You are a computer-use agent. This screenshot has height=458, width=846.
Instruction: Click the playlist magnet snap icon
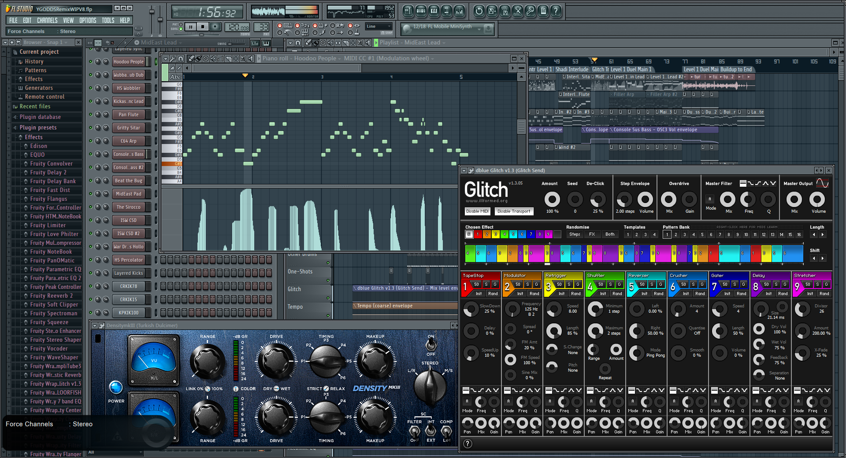(298, 43)
